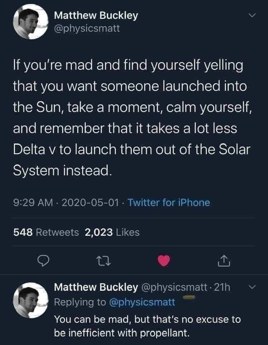Click the @physicsmatt handle under the name
268x345 pixels.
(x=87, y=28)
